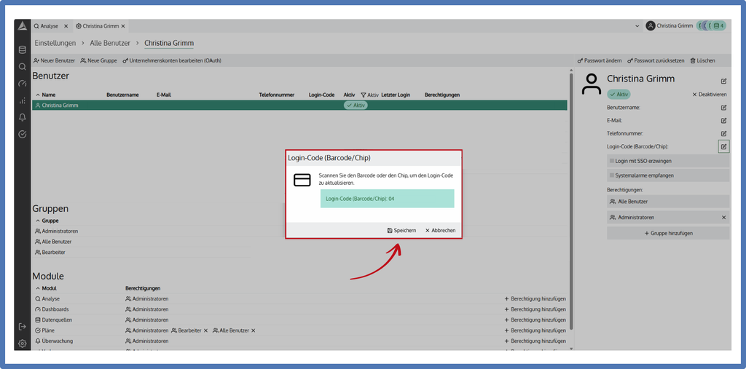Sort by the Gruppe column header
746x369 pixels.
[47, 221]
